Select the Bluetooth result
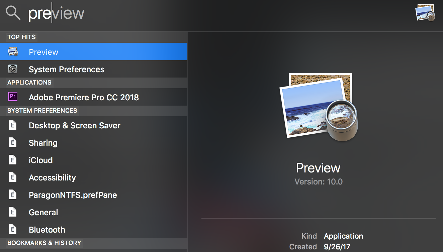The image size is (443, 252). pos(94,230)
